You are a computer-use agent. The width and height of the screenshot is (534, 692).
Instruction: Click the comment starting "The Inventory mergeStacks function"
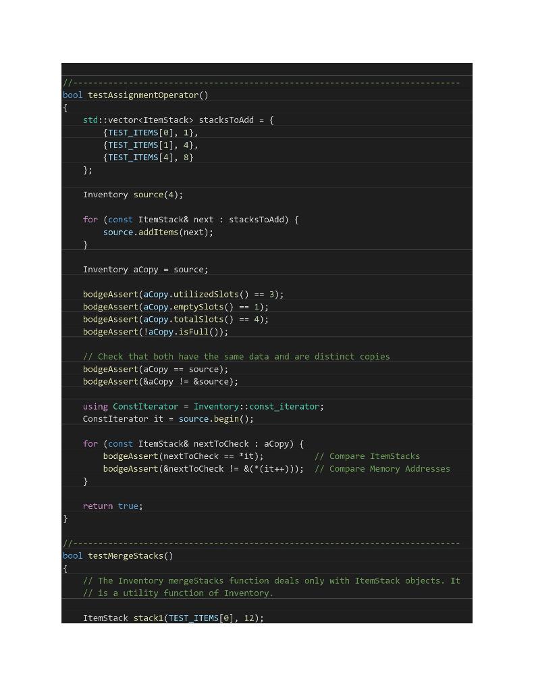coord(271,580)
